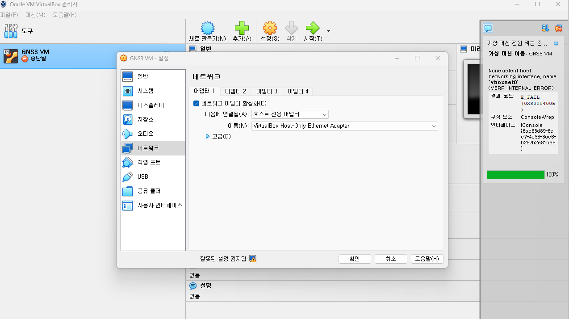
Task: Click the settings dialog title icon
Action: pyautogui.click(x=124, y=58)
